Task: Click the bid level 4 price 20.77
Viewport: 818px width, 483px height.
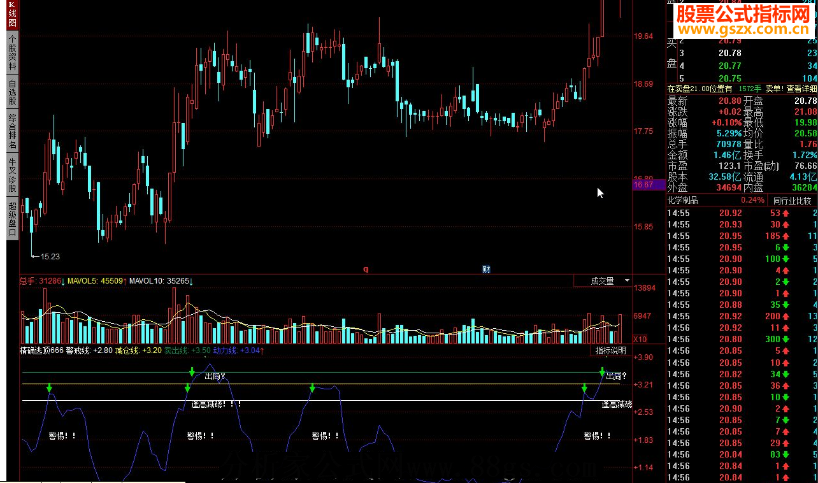Action: [729, 66]
